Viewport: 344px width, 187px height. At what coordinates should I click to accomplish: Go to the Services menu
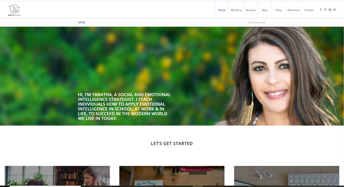[x=251, y=10]
